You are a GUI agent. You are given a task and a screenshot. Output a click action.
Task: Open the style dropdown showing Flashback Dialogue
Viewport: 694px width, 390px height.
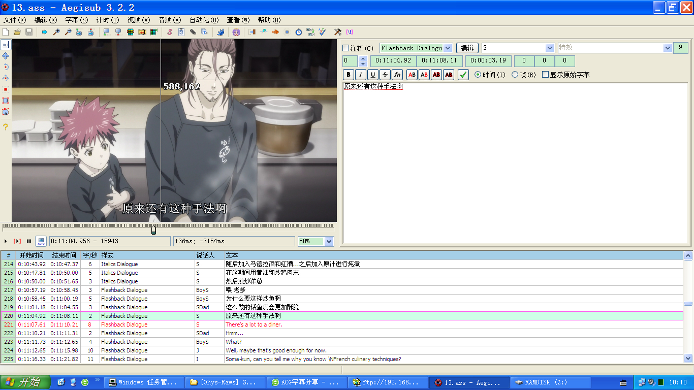pyautogui.click(x=448, y=48)
